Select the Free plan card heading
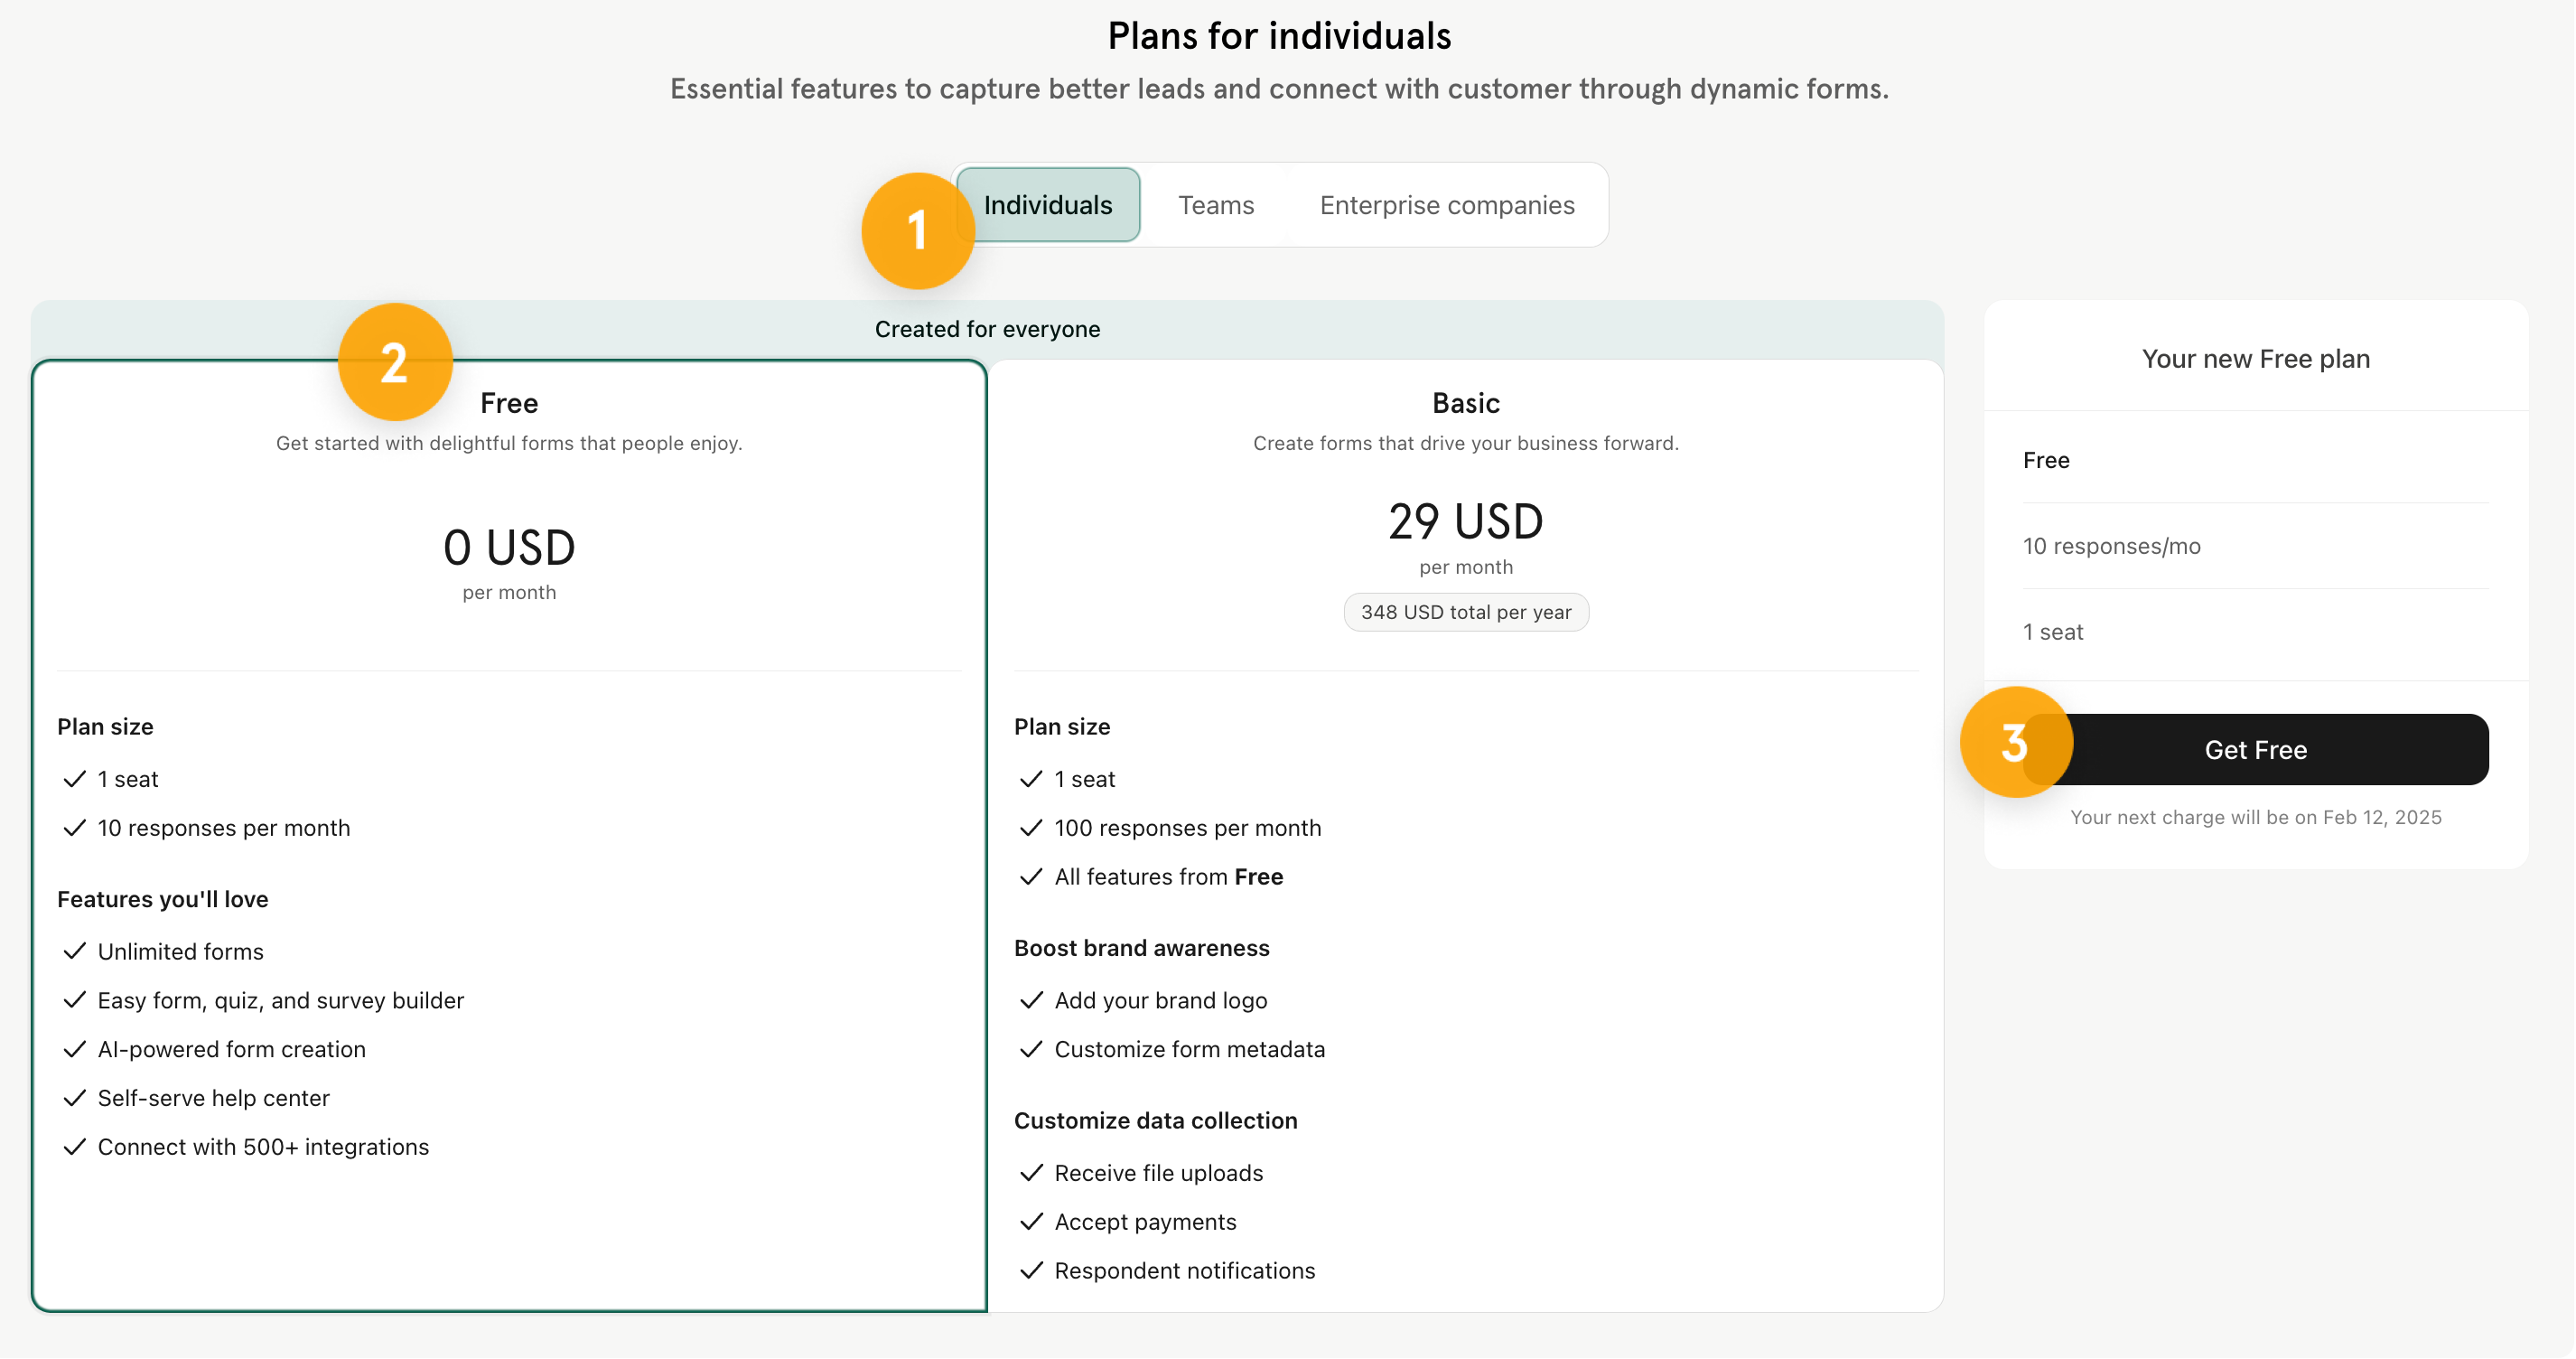Image resolution: width=2576 pixels, height=1359 pixels. coord(509,403)
